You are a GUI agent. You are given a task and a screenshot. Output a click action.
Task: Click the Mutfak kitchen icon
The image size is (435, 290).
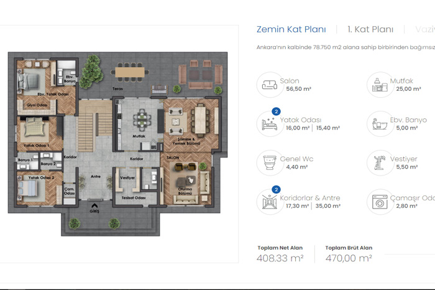click(380, 85)
